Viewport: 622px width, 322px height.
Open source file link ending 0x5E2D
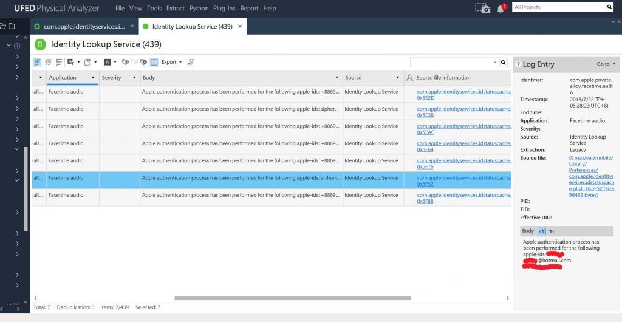click(463, 94)
